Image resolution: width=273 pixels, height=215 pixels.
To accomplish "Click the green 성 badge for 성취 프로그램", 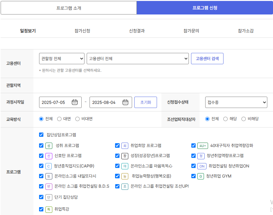I will (x=49, y=146).
